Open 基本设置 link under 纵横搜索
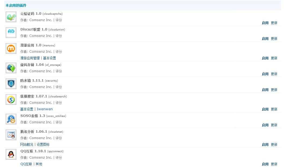Viewport: 285px width, 168px height. (x=27, y=109)
